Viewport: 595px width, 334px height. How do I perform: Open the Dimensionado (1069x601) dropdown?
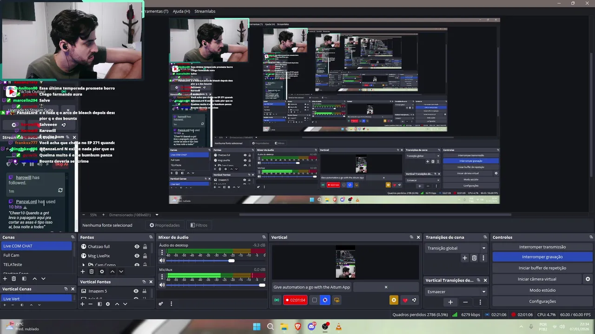[133, 215]
